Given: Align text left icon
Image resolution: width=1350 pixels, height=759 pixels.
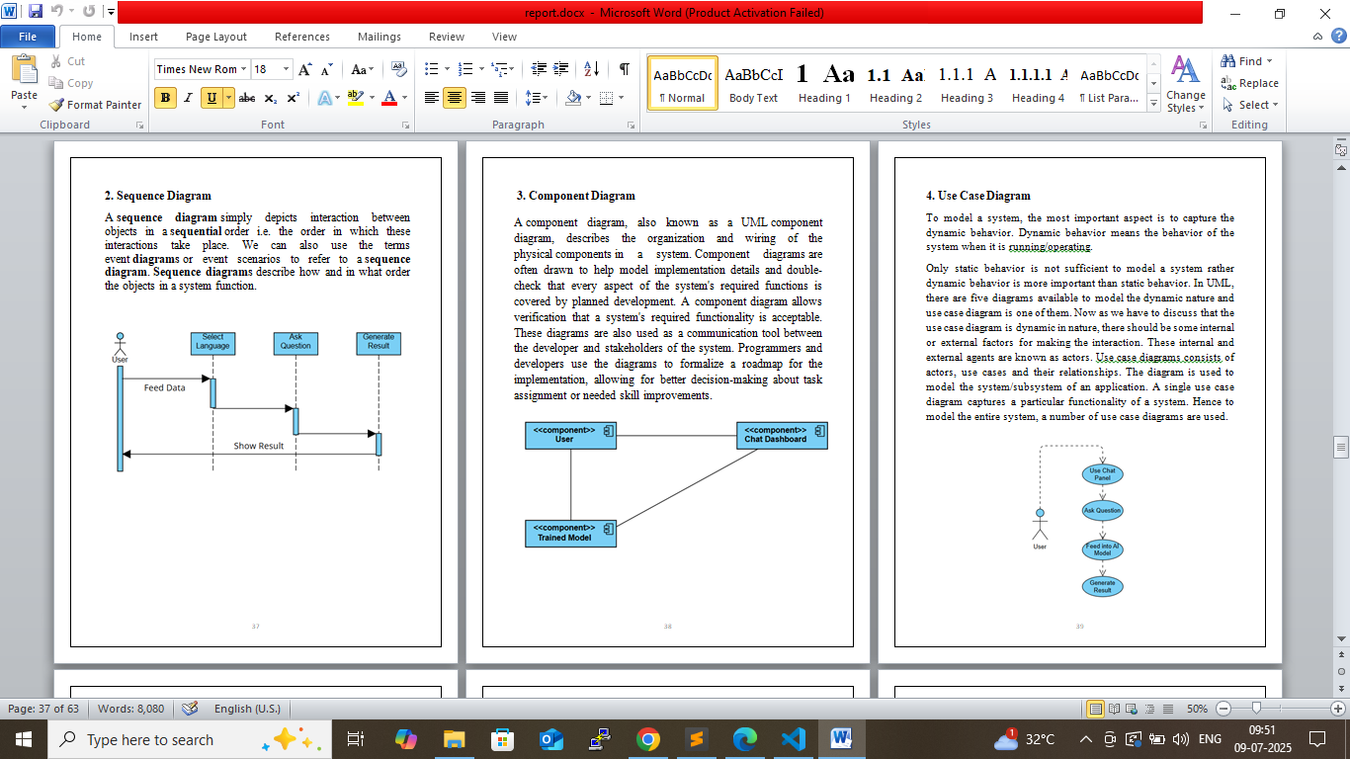Looking at the screenshot, I should [x=432, y=98].
